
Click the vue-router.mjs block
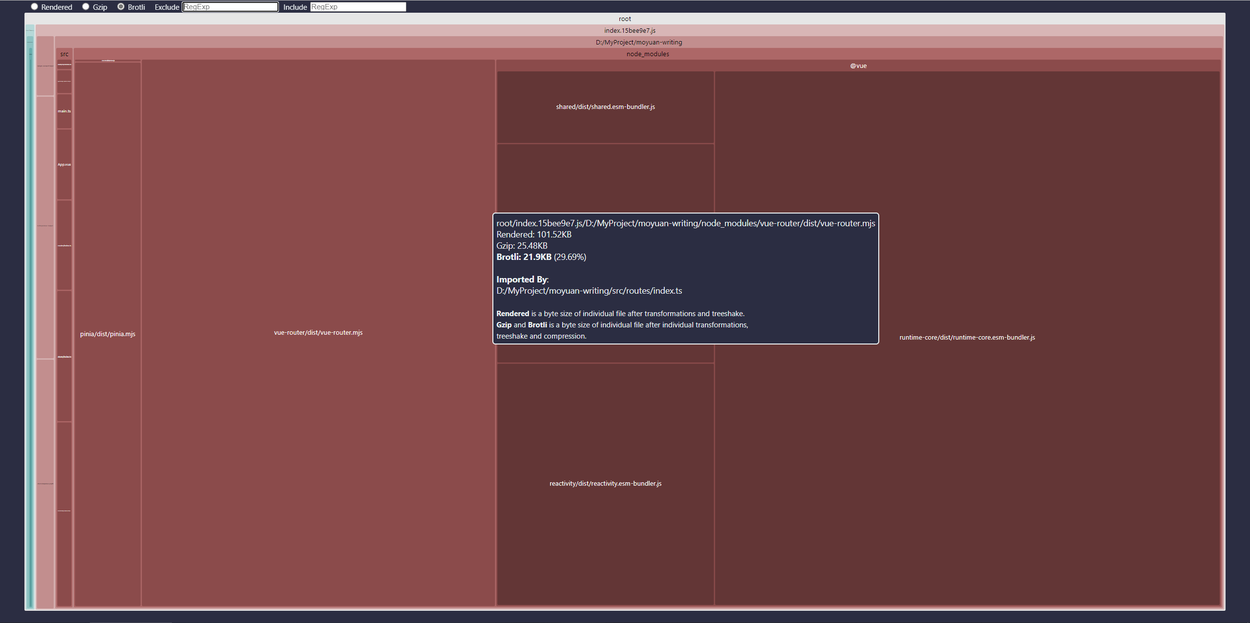click(318, 333)
